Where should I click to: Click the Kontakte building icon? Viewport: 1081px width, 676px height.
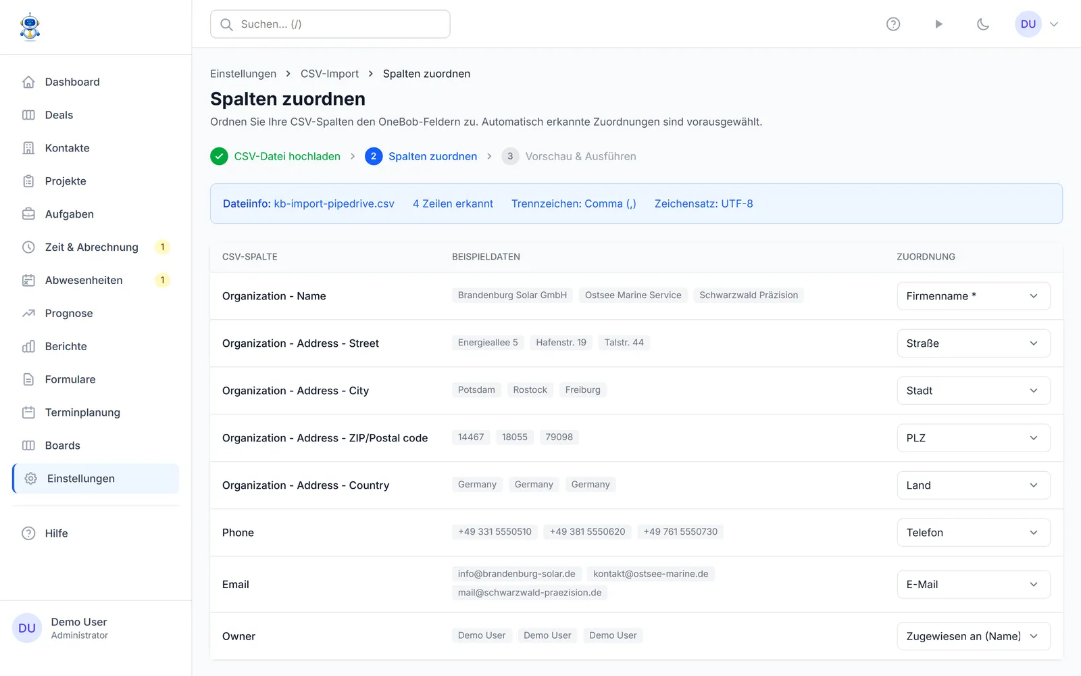click(x=28, y=148)
